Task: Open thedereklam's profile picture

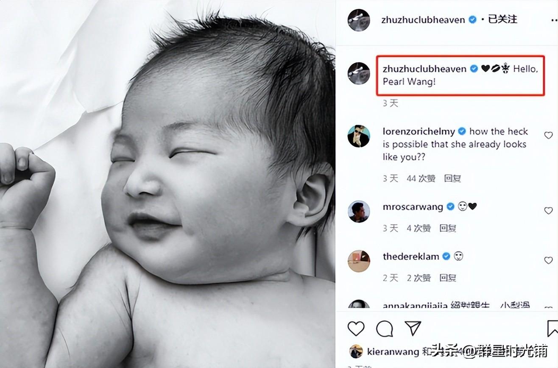Action: pos(359,261)
